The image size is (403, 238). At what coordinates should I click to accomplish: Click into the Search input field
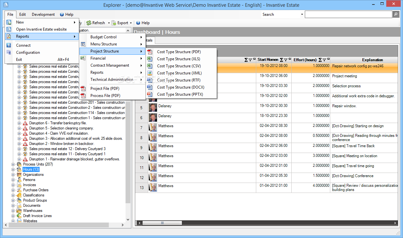point(348,14)
